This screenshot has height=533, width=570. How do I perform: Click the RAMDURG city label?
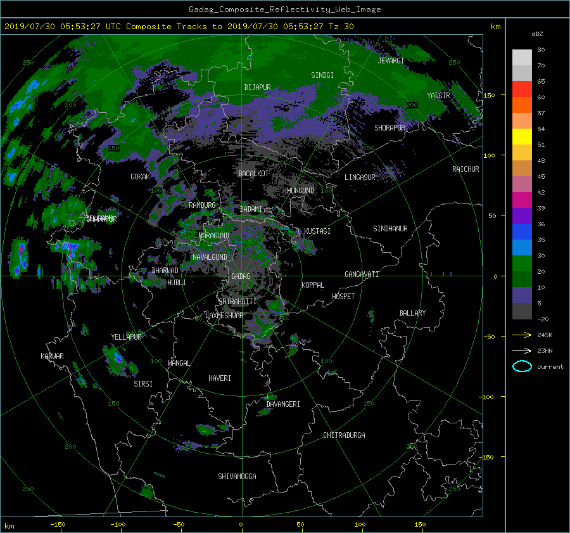coord(202,205)
